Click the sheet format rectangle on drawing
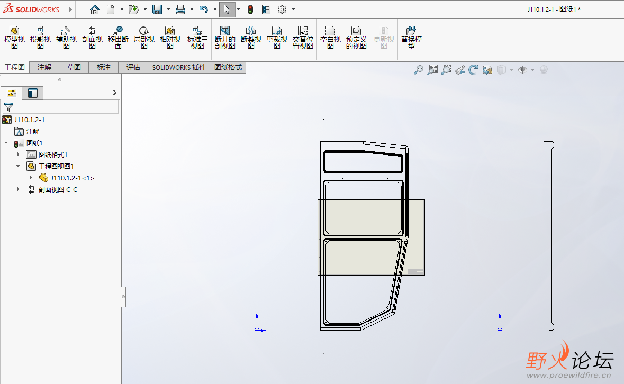The image size is (624, 384). 371,237
